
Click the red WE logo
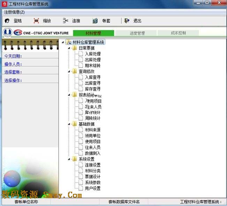tap(18, 32)
